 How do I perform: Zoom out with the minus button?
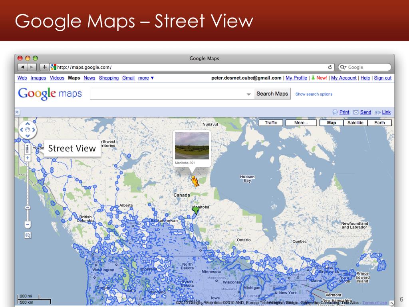(x=28, y=225)
